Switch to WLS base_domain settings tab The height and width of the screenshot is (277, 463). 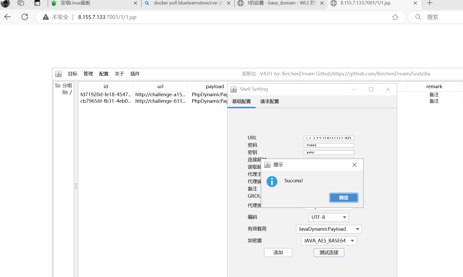[x=282, y=3]
